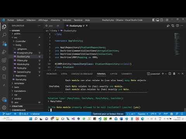Viewport: 186px width, 139px height.
Task: Add a new terminal with plus icon
Action: [163, 74]
